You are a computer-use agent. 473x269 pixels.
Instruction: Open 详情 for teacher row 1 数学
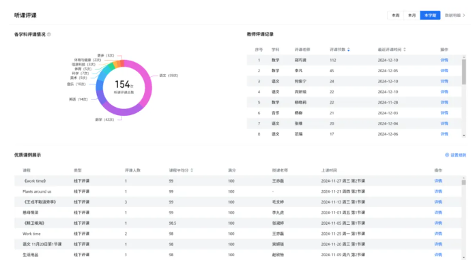[x=444, y=60]
